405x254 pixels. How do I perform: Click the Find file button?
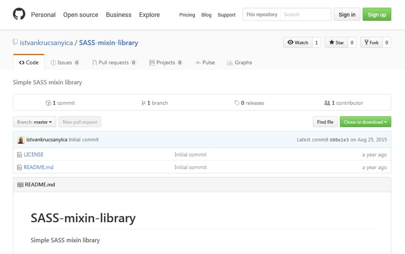coord(325,122)
